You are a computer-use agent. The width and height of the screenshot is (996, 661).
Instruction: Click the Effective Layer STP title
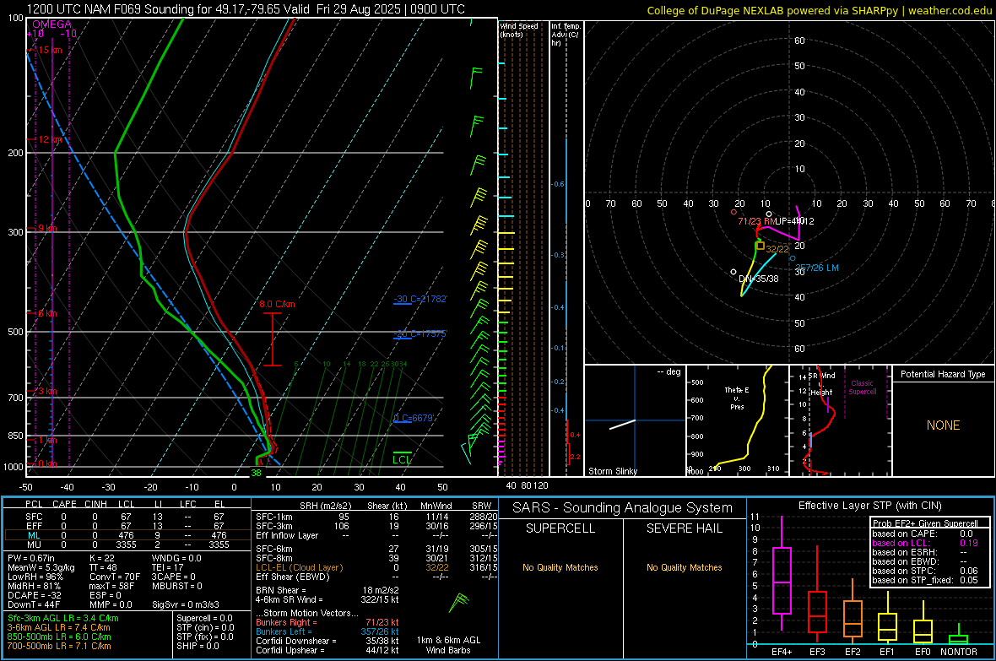[x=869, y=506]
